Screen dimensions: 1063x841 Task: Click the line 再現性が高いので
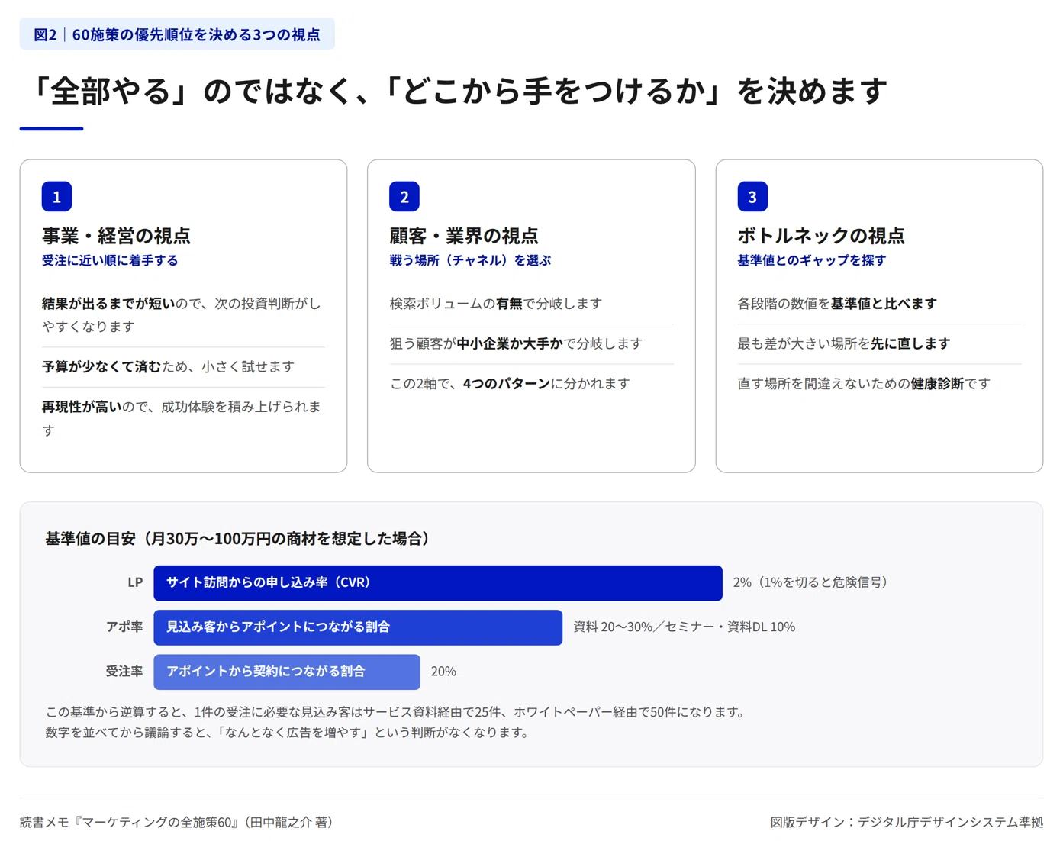(x=182, y=418)
